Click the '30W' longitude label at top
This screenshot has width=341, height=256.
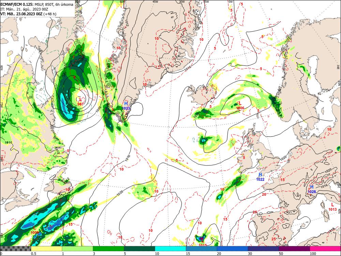click(182, 2)
